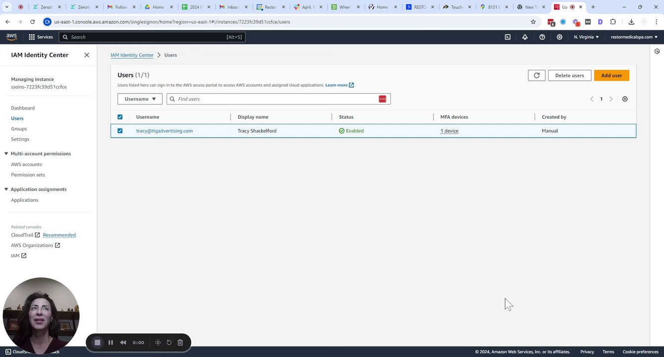This screenshot has height=357, width=664.
Task: Grab the recorder drag handle dots
Action: 158,342
